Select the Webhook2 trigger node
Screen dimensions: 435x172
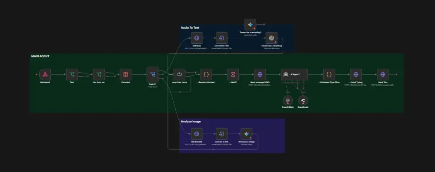click(x=45, y=75)
